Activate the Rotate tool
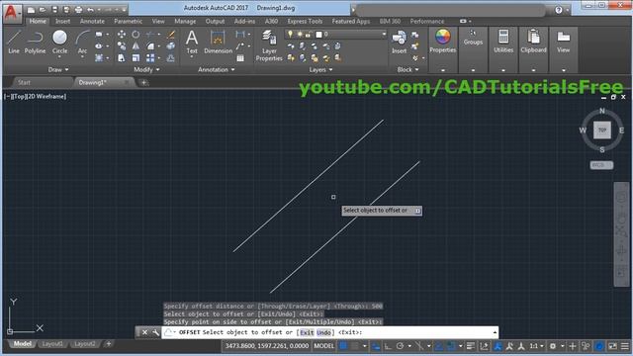 pyautogui.click(x=136, y=35)
